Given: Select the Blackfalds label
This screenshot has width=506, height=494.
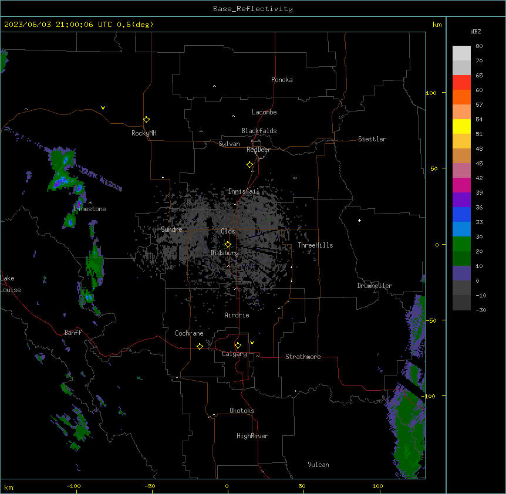Looking at the screenshot, I should pos(259,131).
